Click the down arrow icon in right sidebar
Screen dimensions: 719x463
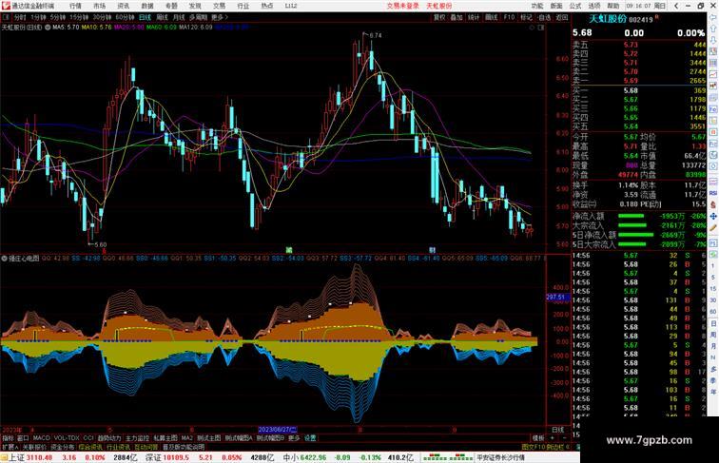(713, 40)
